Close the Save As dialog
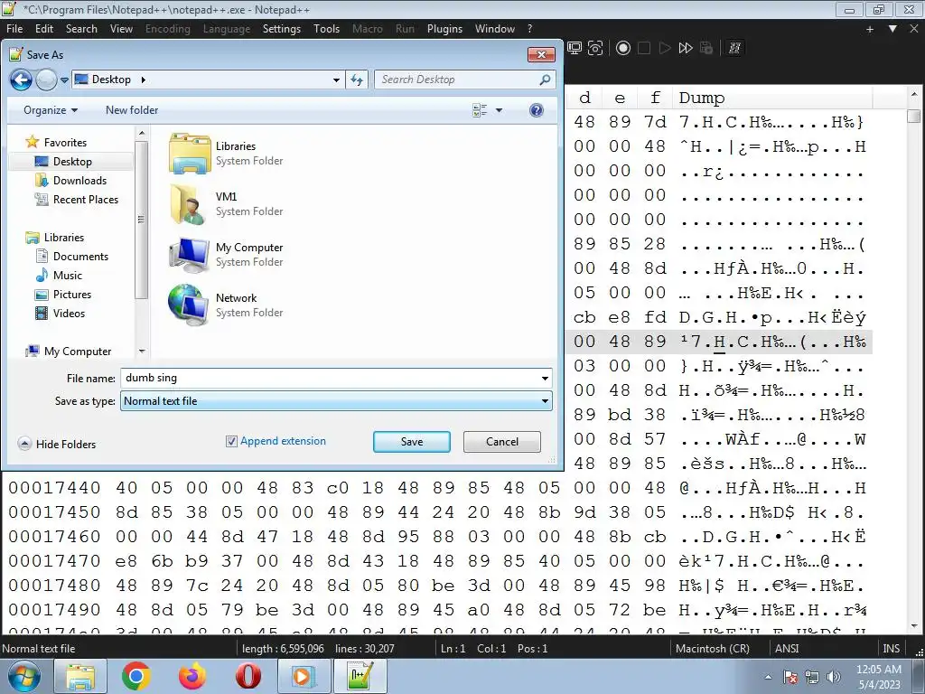 tap(541, 55)
